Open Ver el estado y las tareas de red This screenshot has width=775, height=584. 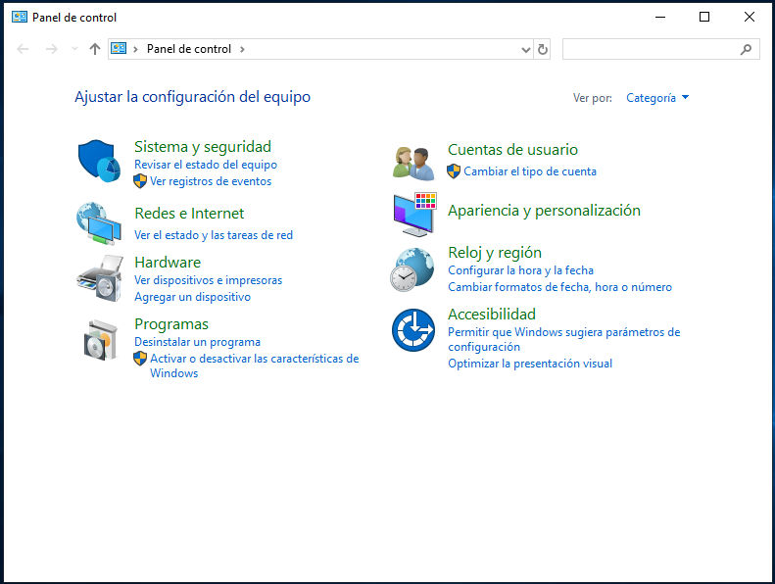(214, 235)
